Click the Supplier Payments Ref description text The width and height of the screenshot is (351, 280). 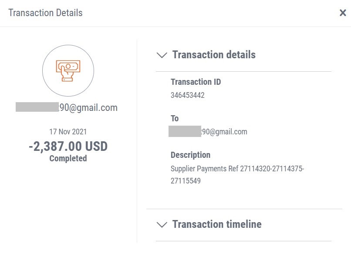pos(237,174)
